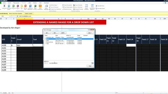168x94 pixels.
Task: Open the Tracker sheet tab
Action: pos(5,93)
